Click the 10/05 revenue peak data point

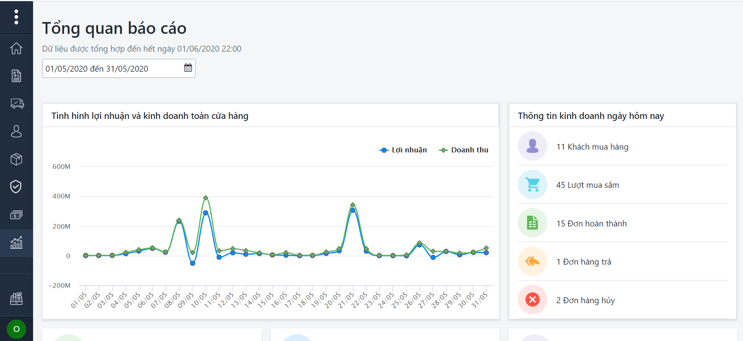coord(206,198)
